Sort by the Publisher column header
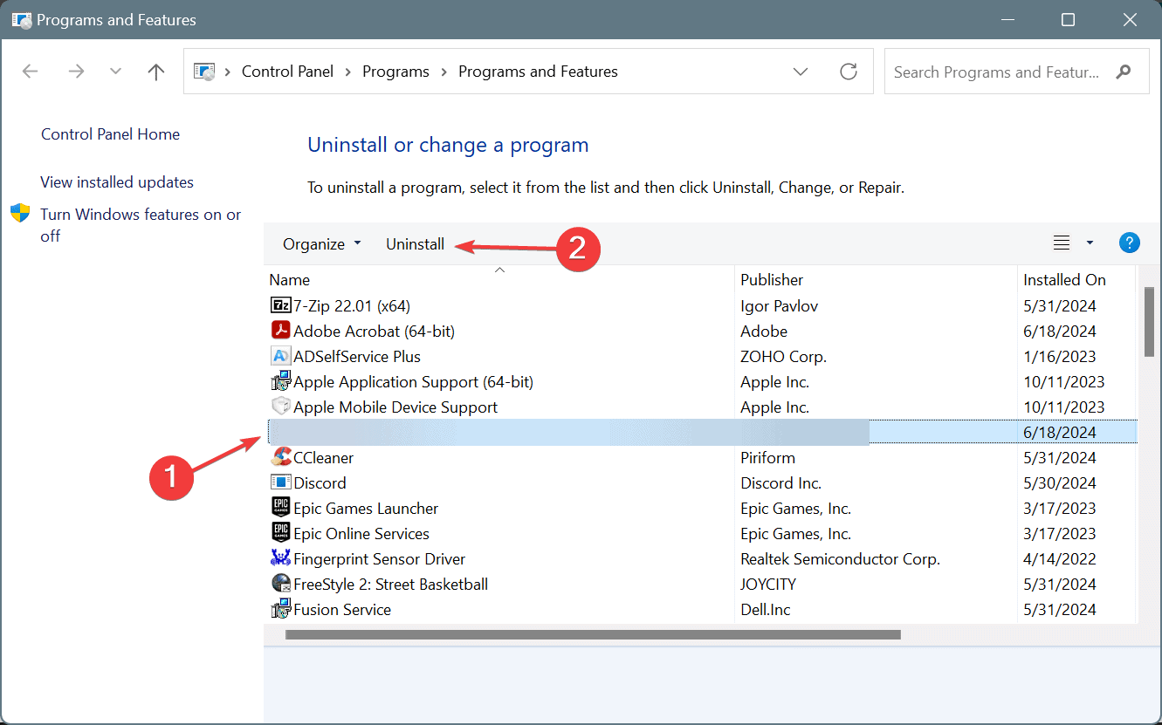 click(772, 280)
